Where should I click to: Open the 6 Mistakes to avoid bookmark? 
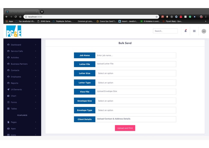point(150,21)
